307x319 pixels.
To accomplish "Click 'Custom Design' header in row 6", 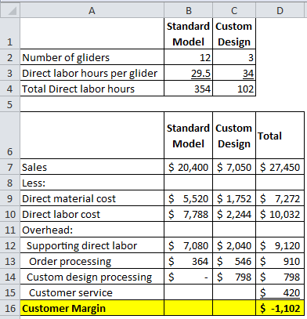I will click(234, 136).
